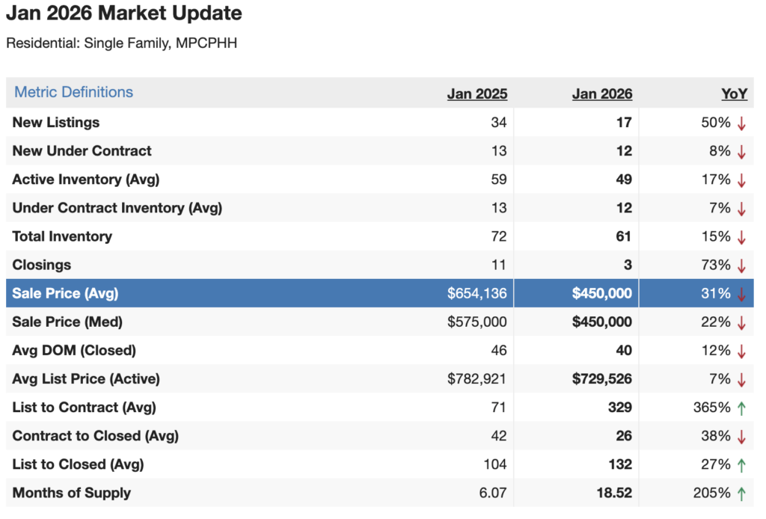Click the green up arrow for List to Closed
The height and width of the screenshot is (519, 766).
[x=741, y=465]
